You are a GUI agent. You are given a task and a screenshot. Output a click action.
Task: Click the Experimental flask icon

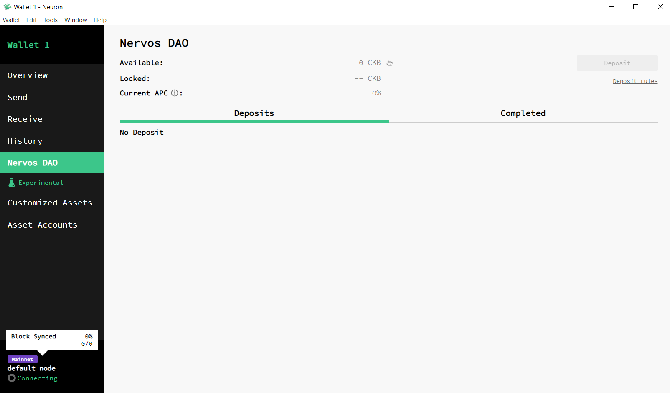(x=11, y=182)
